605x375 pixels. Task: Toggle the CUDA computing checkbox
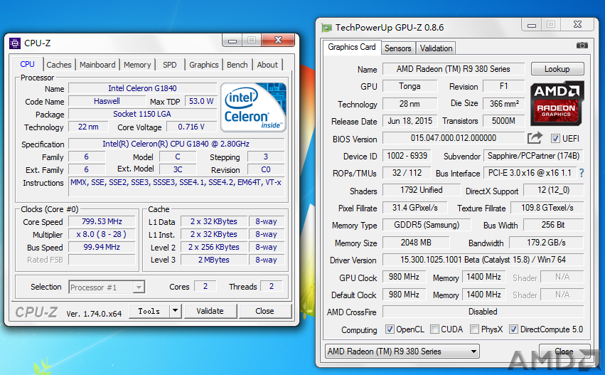point(434,329)
